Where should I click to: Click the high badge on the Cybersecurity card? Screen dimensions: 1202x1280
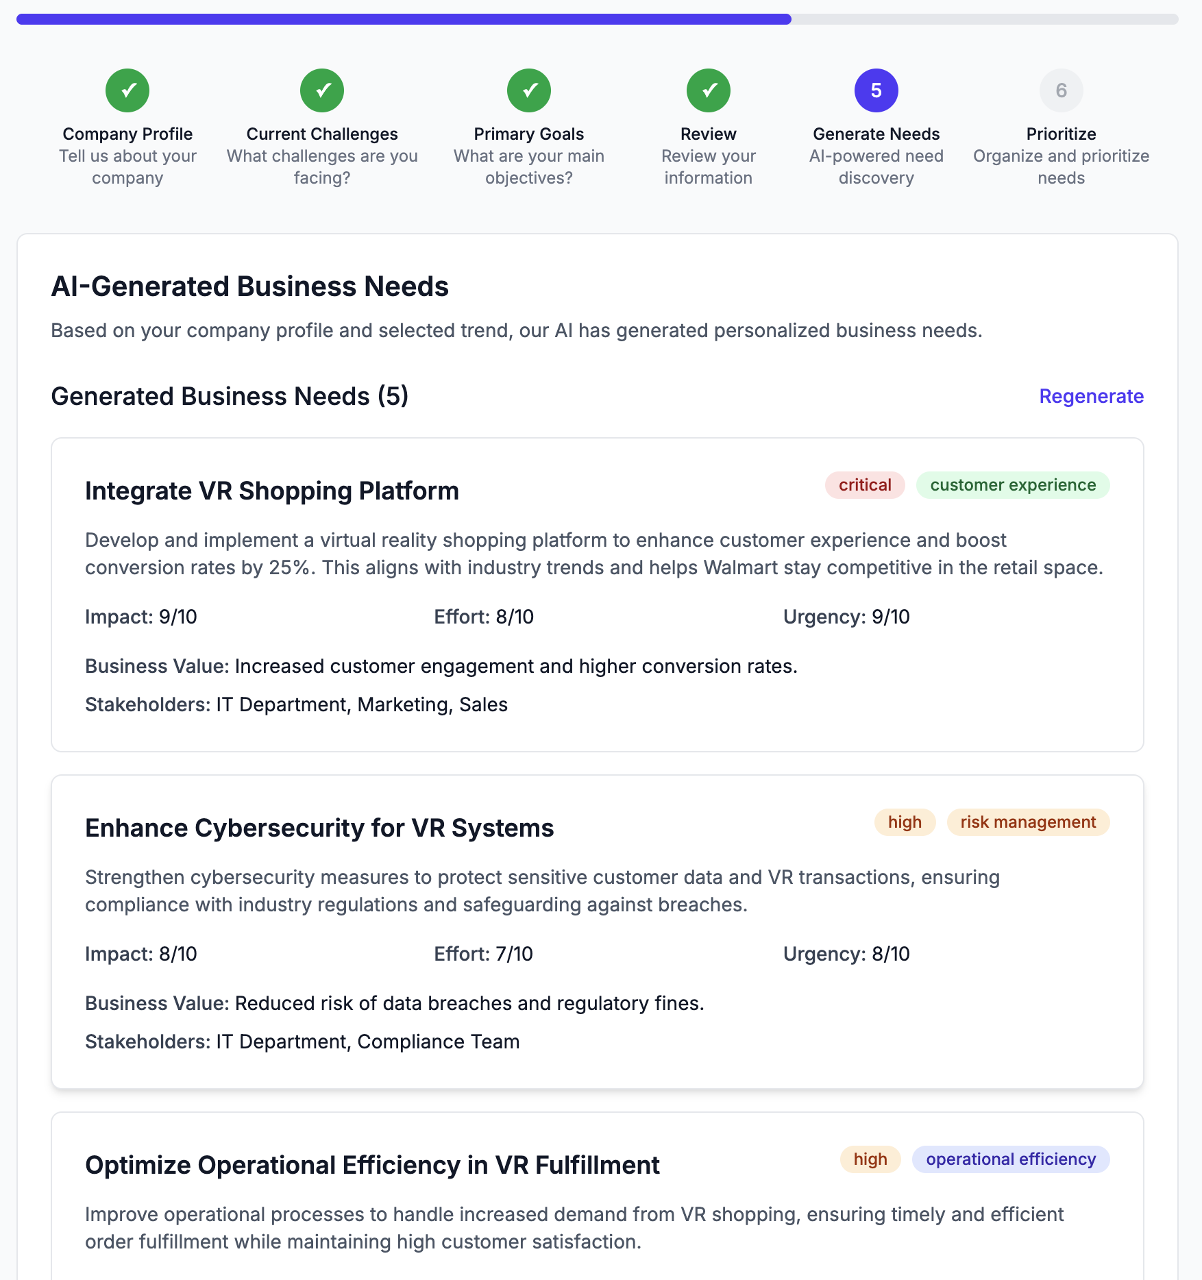(x=905, y=822)
